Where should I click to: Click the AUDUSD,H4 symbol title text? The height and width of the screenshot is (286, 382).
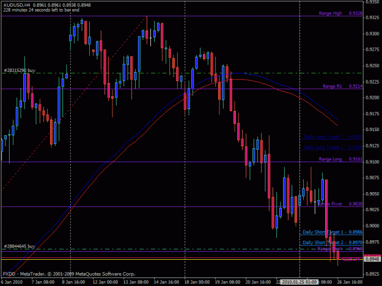pos(17,5)
